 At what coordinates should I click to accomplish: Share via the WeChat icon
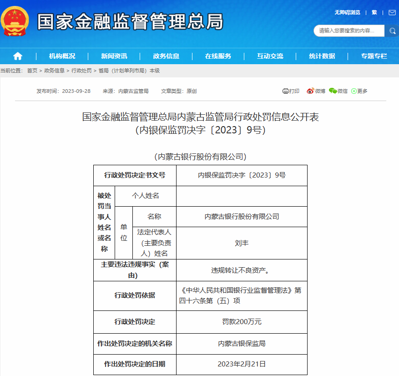coord(333,91)
